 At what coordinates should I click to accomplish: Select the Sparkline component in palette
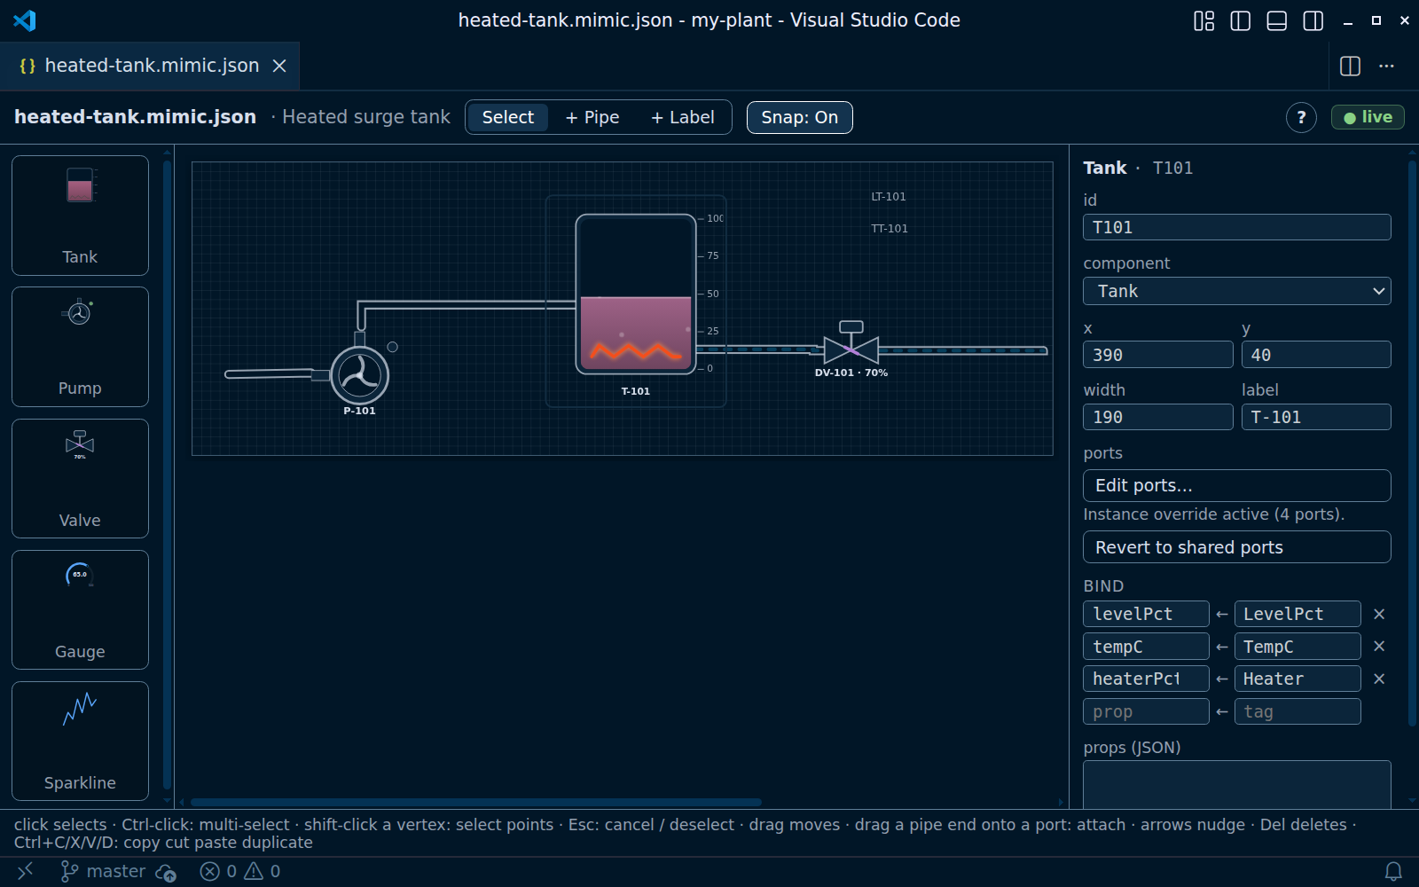[x=80, y=742]
